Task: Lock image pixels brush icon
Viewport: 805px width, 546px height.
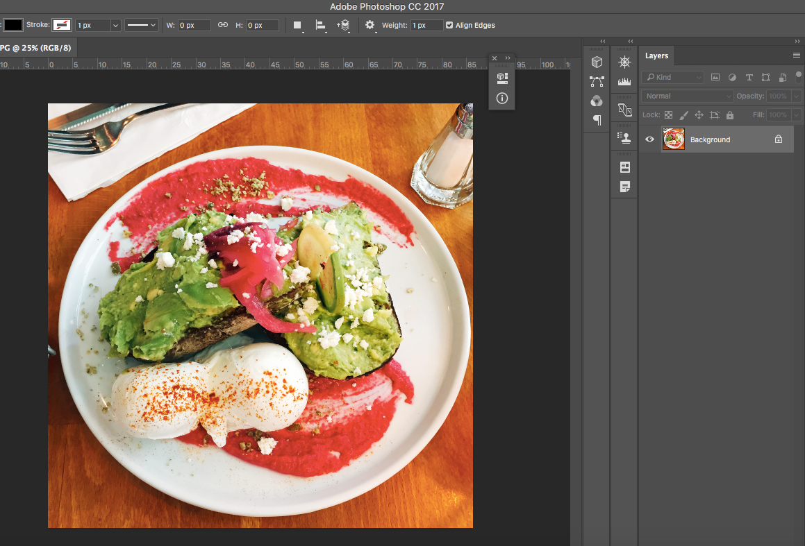Action: coord(683,115)
